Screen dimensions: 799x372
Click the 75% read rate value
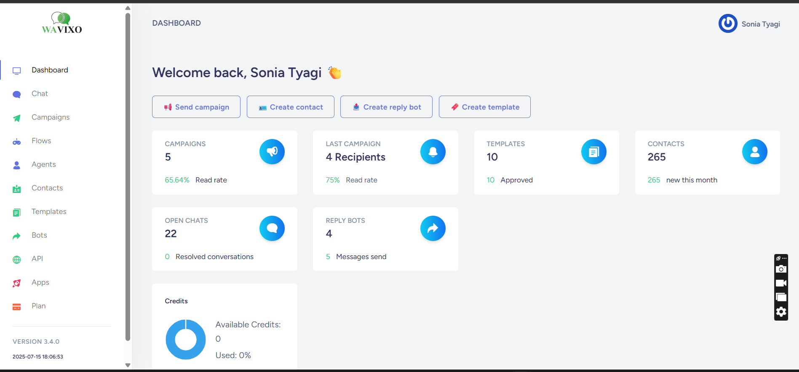[332, 180]
